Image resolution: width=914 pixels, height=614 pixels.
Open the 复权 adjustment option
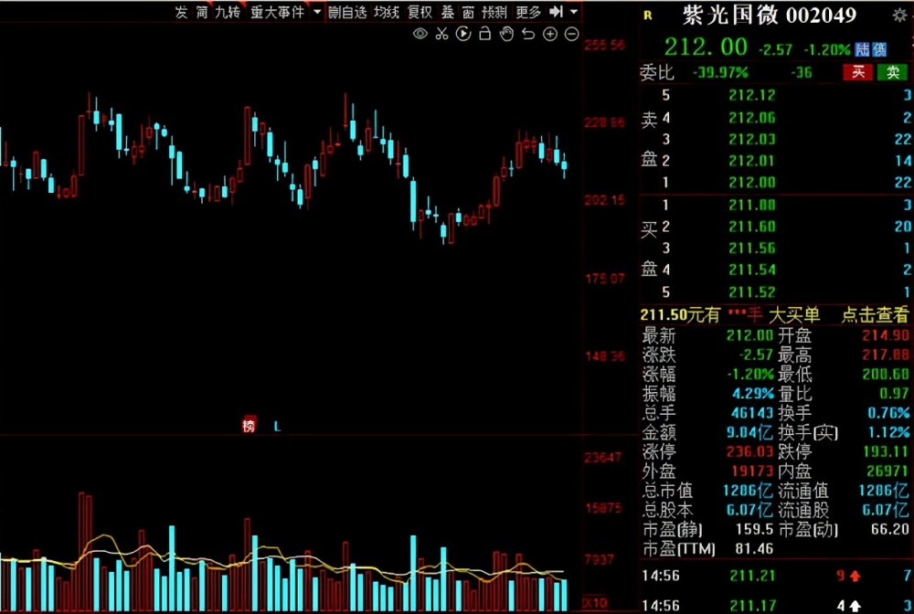coord(420,12)
